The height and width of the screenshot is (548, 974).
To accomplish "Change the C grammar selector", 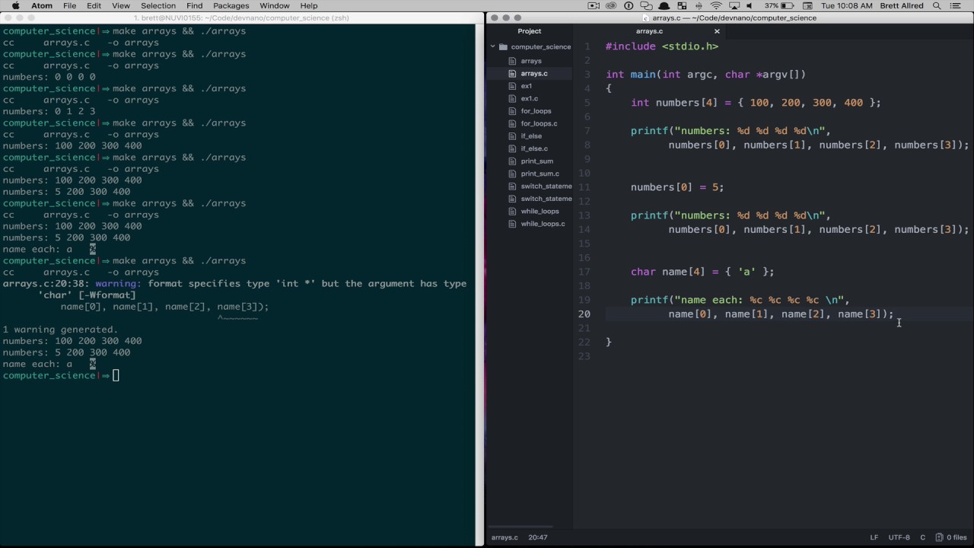I will pos(922,537).
